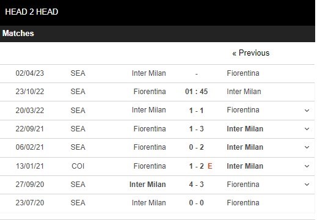This screenshot has height=220, width=317.
Task: Expand the 22/09/21 match details chevron
Action: (x=307, y=129)
